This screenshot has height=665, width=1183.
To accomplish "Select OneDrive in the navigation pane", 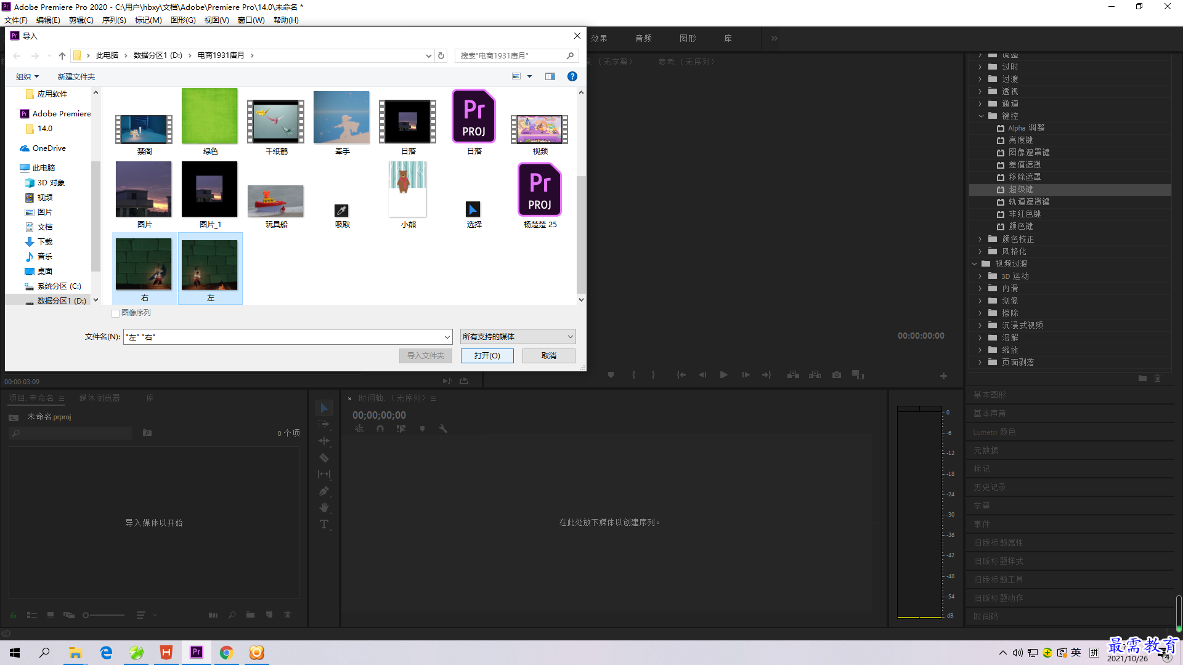I will point(49,148).
